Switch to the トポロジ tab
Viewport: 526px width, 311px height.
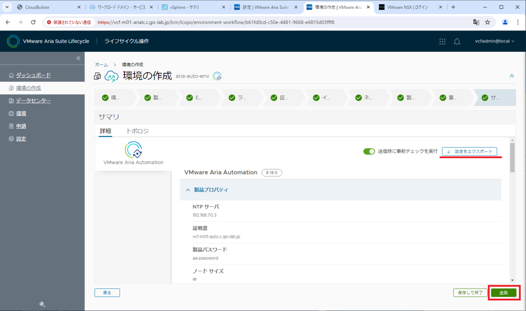click(x=137, y=131)
